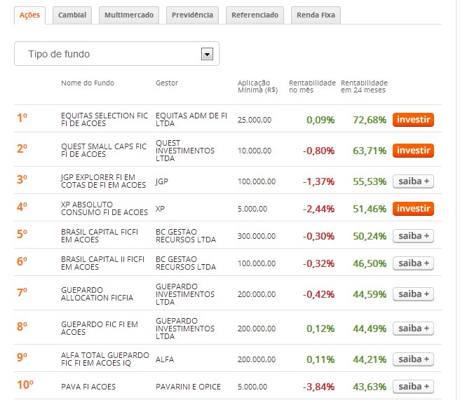Select fund name BRASIL CAPITAL FICFI EM ACOES
The image size is (460, 400).
(100, 236)
